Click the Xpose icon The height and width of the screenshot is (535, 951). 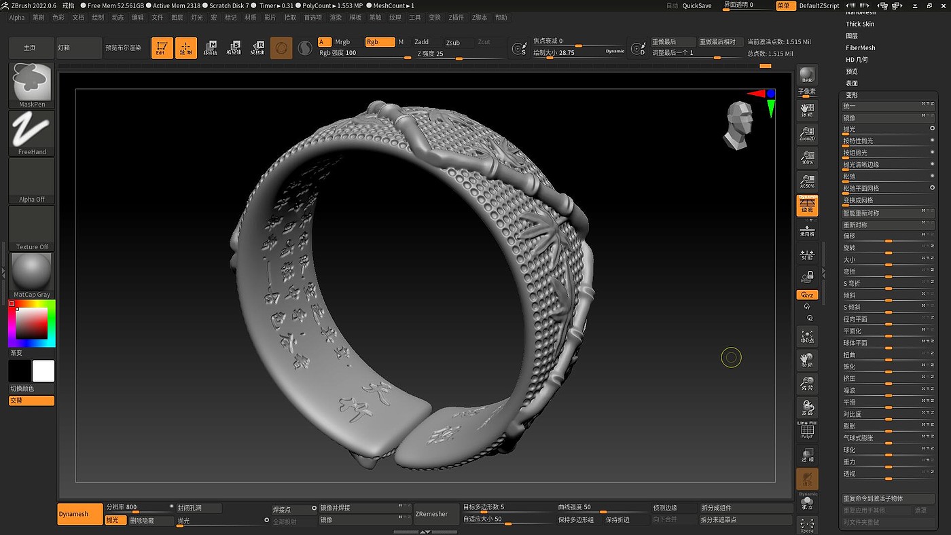pyautogui.click(x=807, y=525)
